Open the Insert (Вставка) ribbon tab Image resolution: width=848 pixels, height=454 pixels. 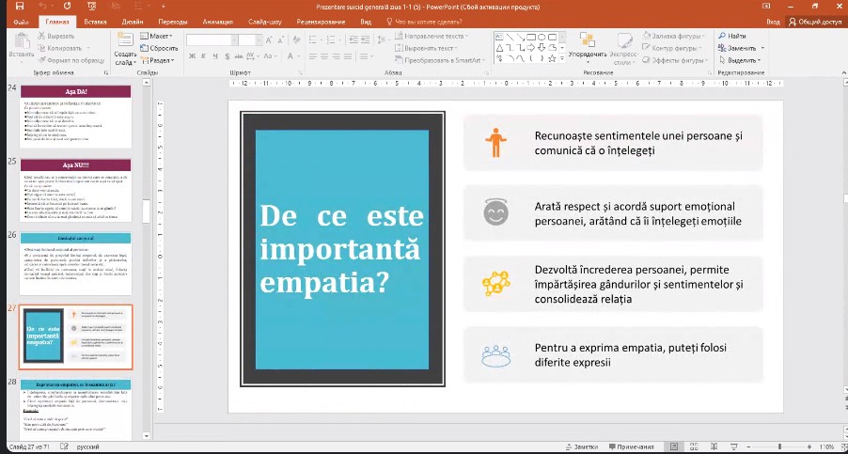tap(95, 19)
